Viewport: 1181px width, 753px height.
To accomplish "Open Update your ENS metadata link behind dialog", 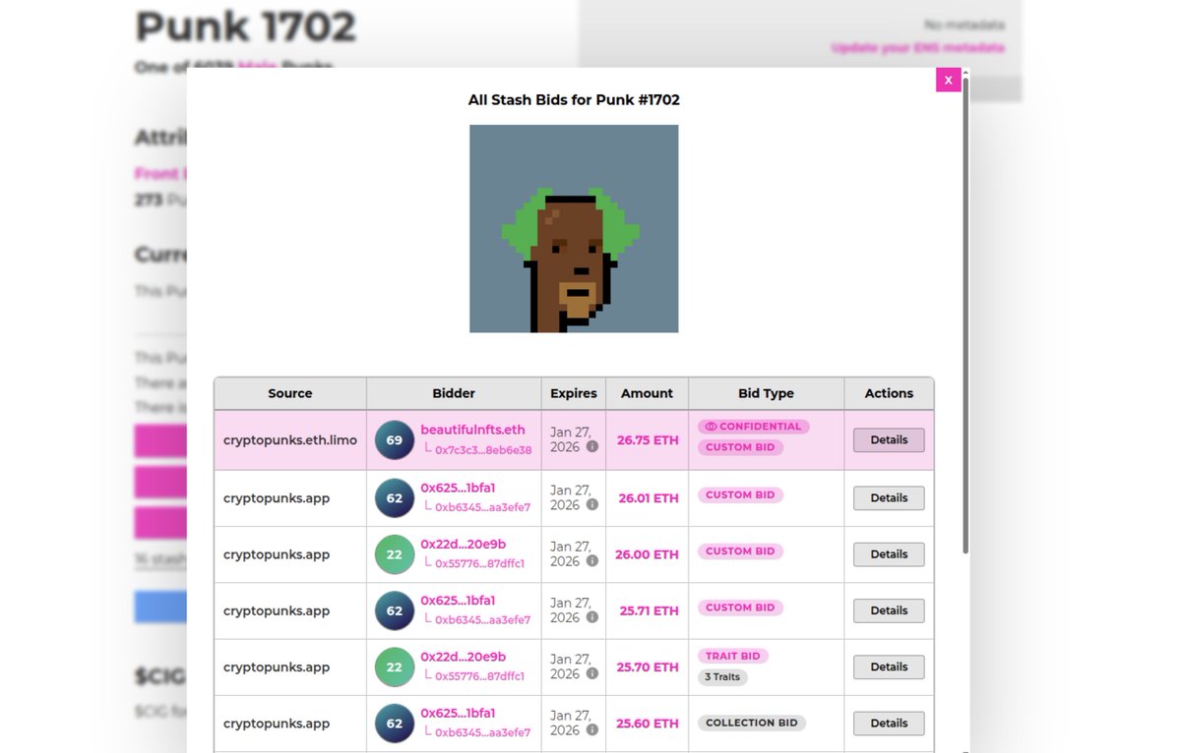I will coord(917,47).
